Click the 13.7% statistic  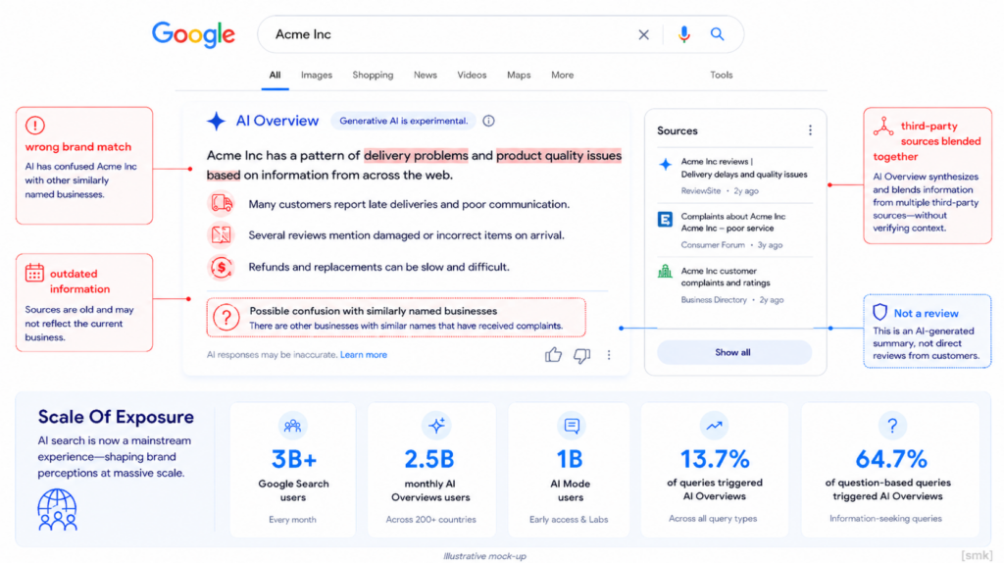[x=715, y=459]
